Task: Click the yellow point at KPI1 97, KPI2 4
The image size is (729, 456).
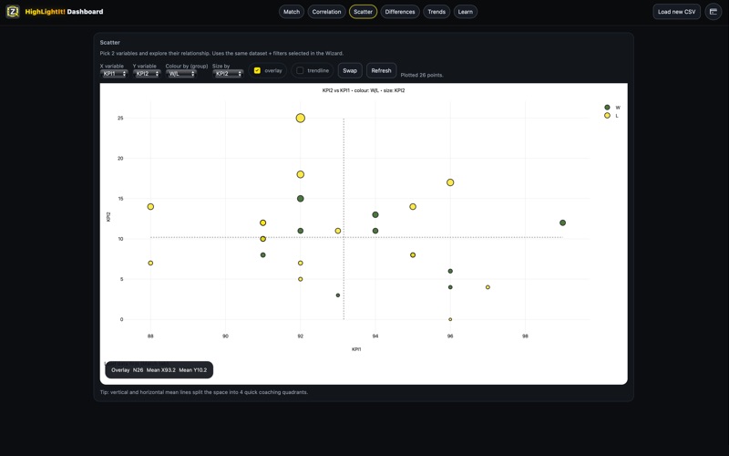Action: point(488,287)
